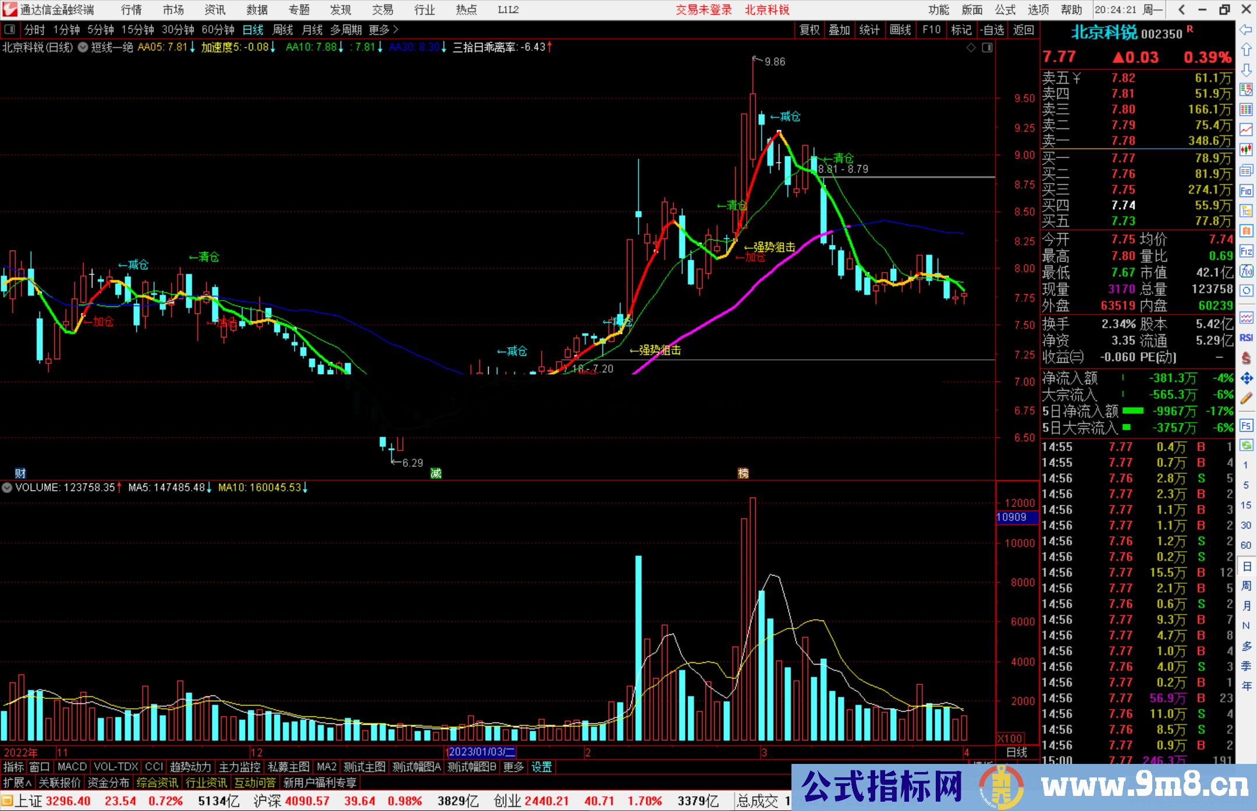This screenshot has height=811, width=1257.
Task: Click the f(x) formula icon in sidebar
Action: [x=1246, y=271]
